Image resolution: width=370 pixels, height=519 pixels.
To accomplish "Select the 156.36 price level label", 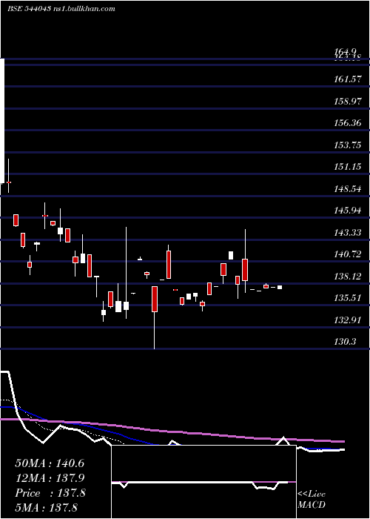I will [x=348, y=123].
